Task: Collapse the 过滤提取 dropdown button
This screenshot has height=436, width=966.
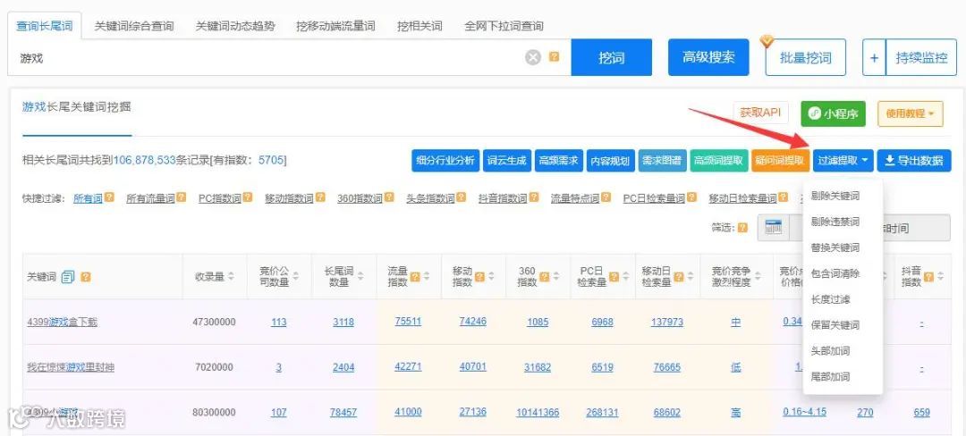Action: coord(843,161)
